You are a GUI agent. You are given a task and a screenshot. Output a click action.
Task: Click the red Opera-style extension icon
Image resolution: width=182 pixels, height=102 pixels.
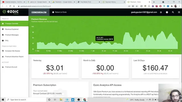160,6
